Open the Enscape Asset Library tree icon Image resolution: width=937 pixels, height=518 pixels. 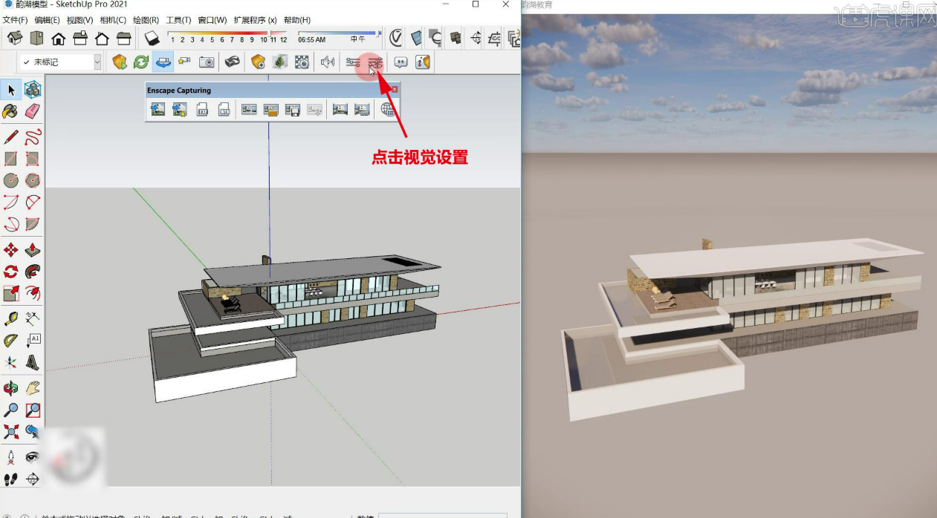point(280,62)
